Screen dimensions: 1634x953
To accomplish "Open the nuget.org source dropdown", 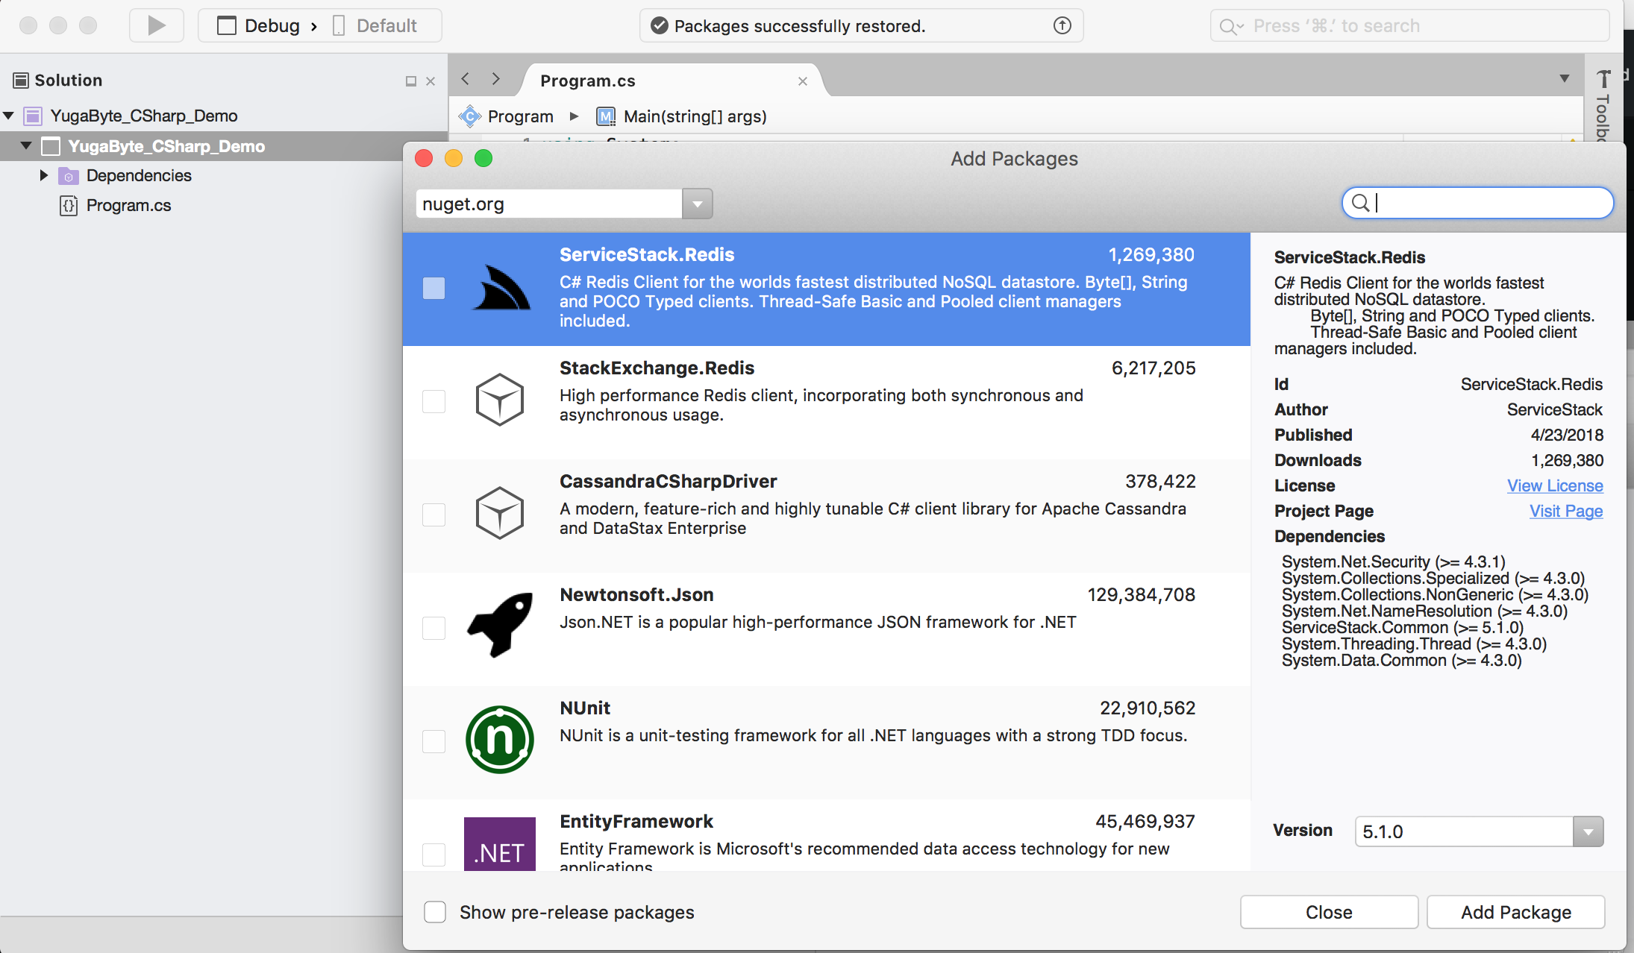I will coord(698,204).
